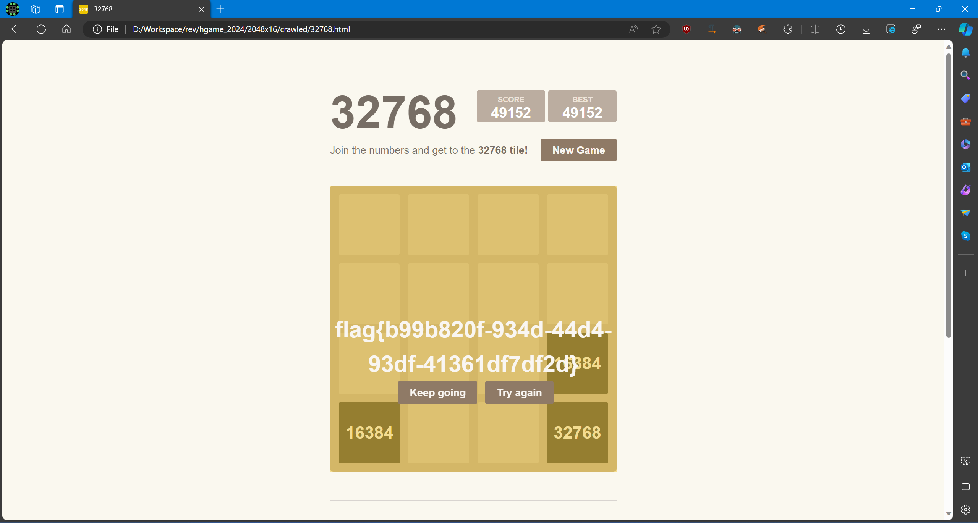
Task: Click the address bar URL
Action: coord(241,29)
